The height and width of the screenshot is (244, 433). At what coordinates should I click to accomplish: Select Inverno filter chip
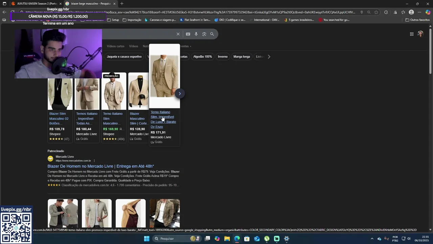(223, 57)
